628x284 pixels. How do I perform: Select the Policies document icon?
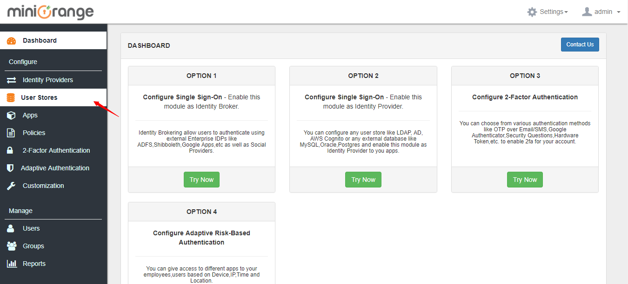pos(10,132)
